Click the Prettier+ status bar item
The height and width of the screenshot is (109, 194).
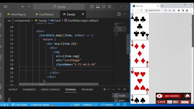click(90, 105)
